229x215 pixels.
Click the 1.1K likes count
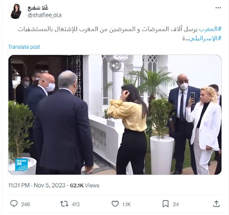127,204
